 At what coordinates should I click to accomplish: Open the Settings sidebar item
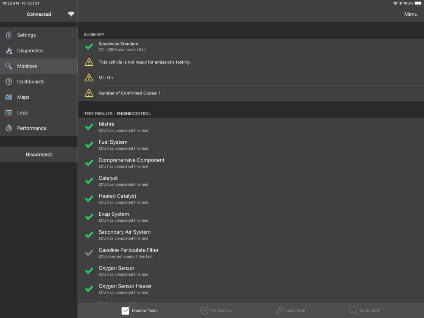point(39,35)
